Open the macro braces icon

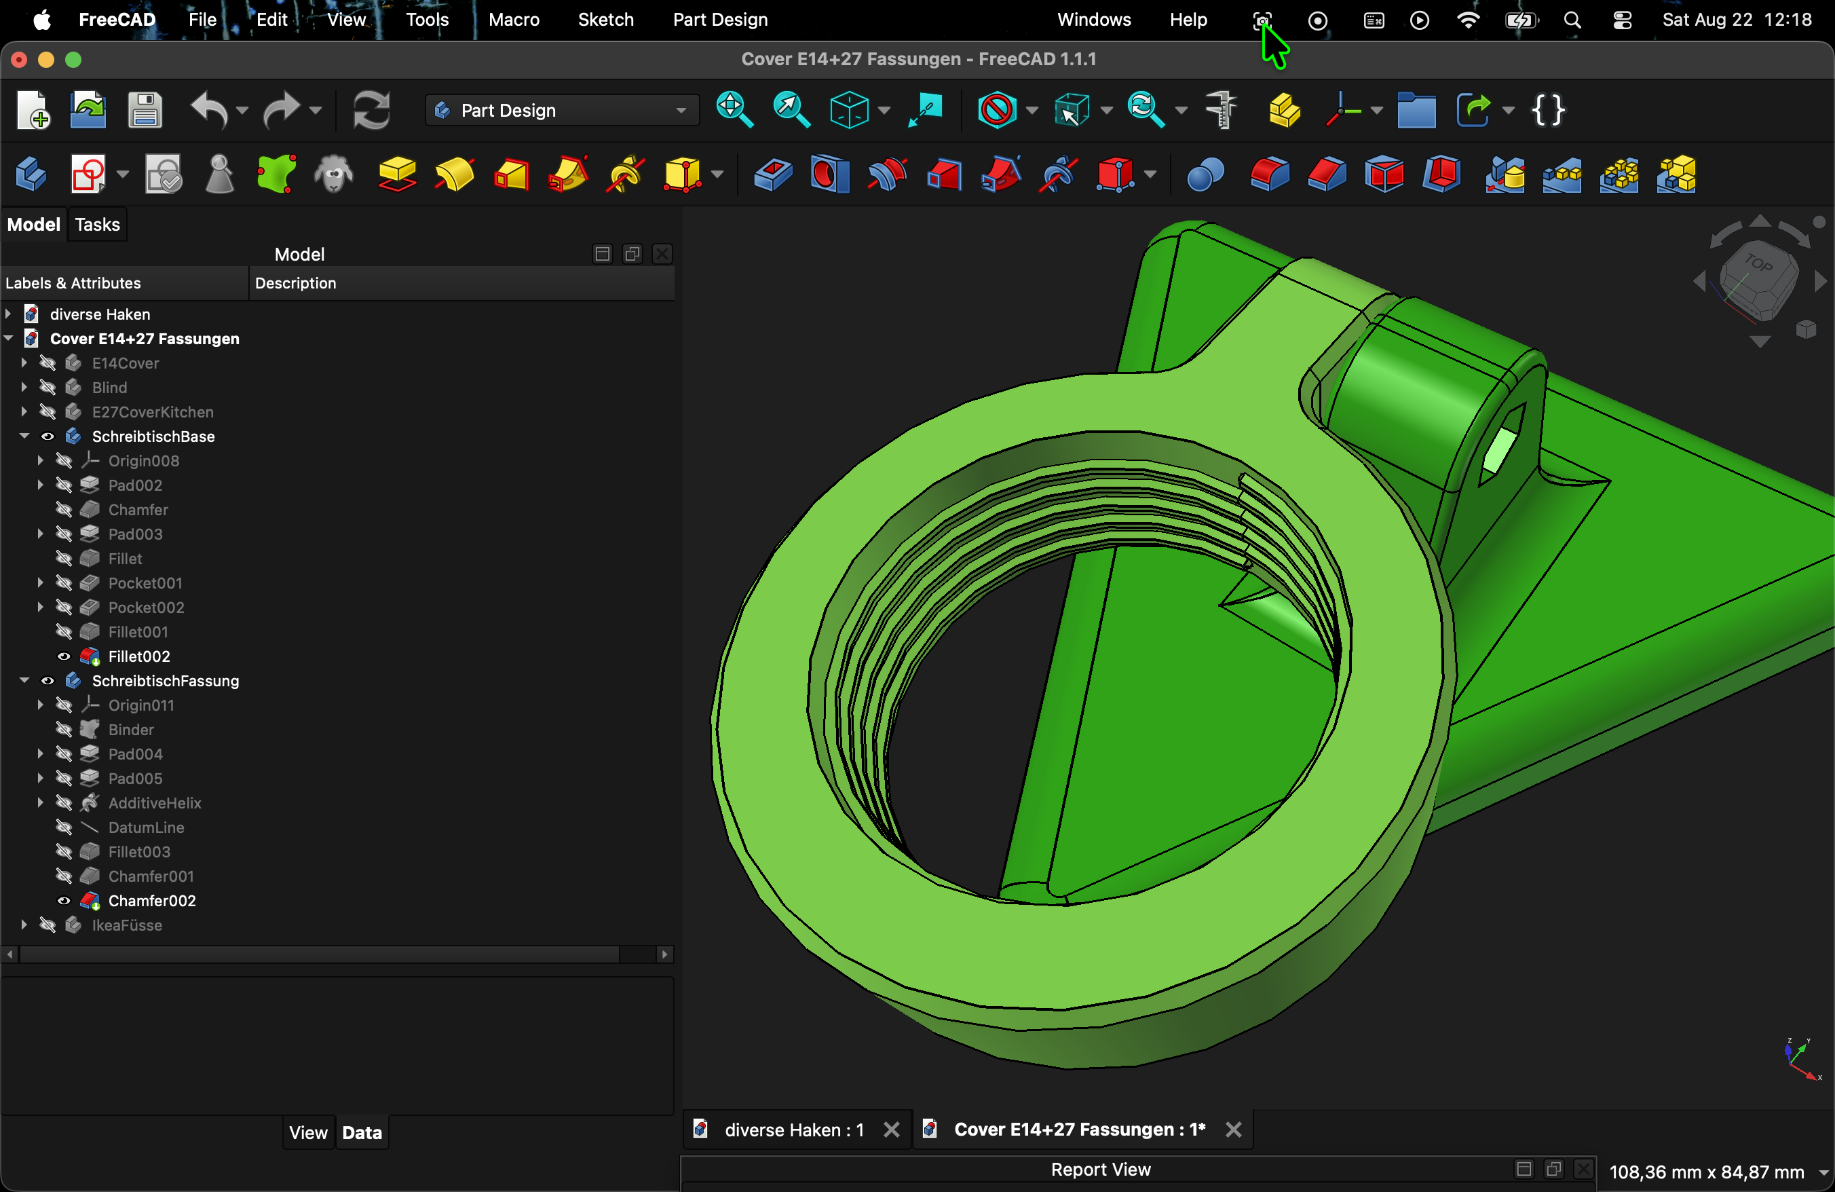(1549, 110)
